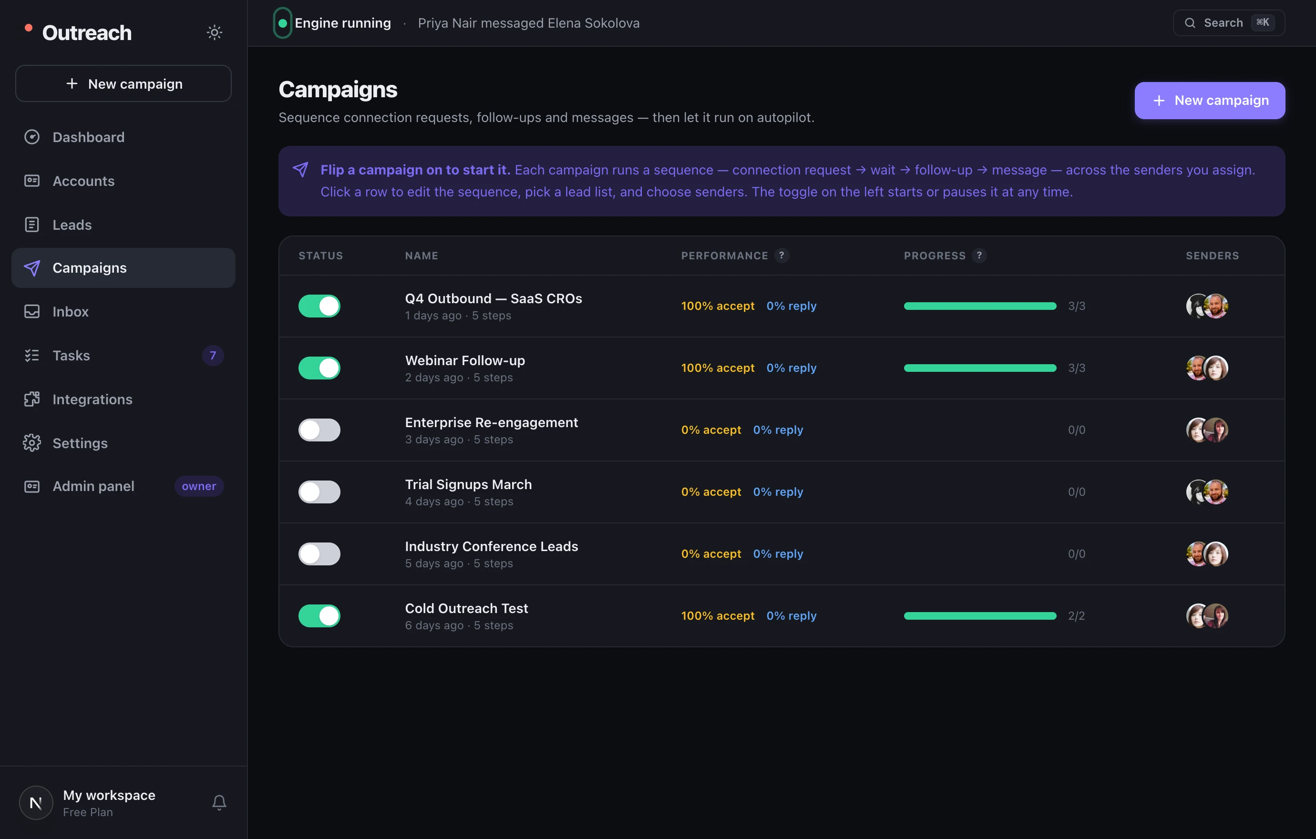The height and width of the screenshot is (839, 1316).
Task: Turn on Trial Signups March toggle
Action: coord(319,491)
